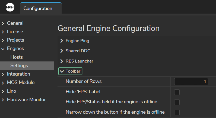Check Hide FPS/Status field if offline
Viewport: 216px width, 118px height.
pyautogui.click(x=177, y=102)
